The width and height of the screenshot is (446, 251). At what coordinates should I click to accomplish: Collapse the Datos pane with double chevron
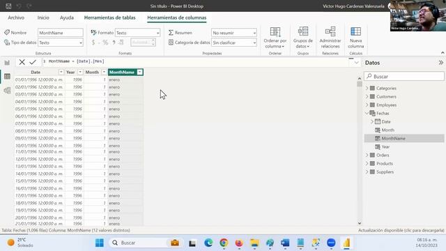tap(441, 63)
